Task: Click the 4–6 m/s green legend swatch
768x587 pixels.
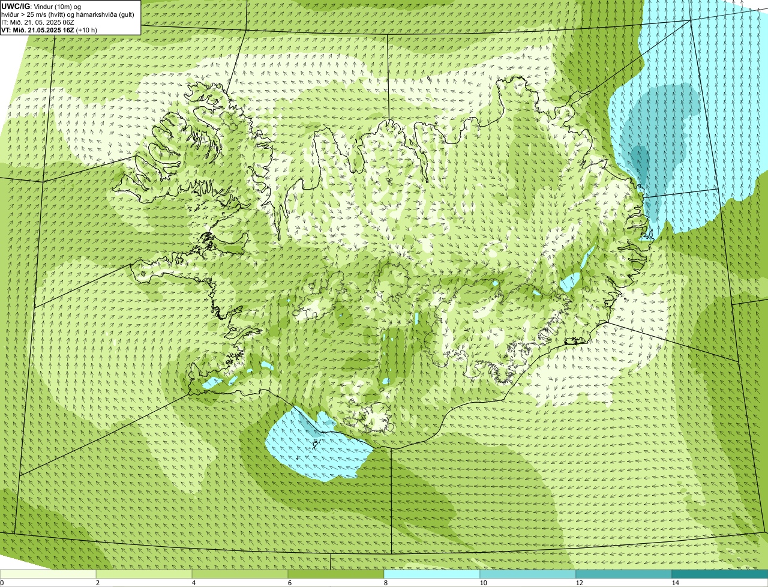Action: 240,574
